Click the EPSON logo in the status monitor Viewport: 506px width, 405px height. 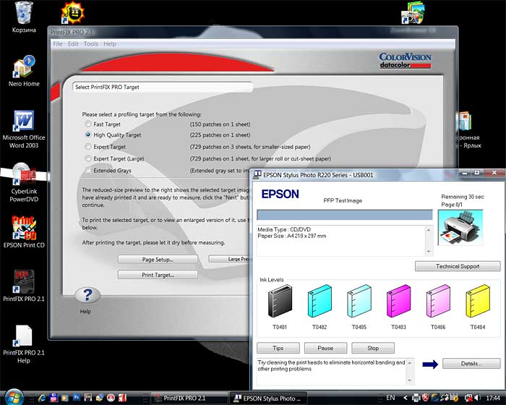(x=280, y=194)
